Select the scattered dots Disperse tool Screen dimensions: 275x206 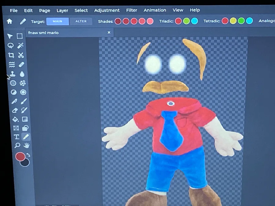[23, 83]
